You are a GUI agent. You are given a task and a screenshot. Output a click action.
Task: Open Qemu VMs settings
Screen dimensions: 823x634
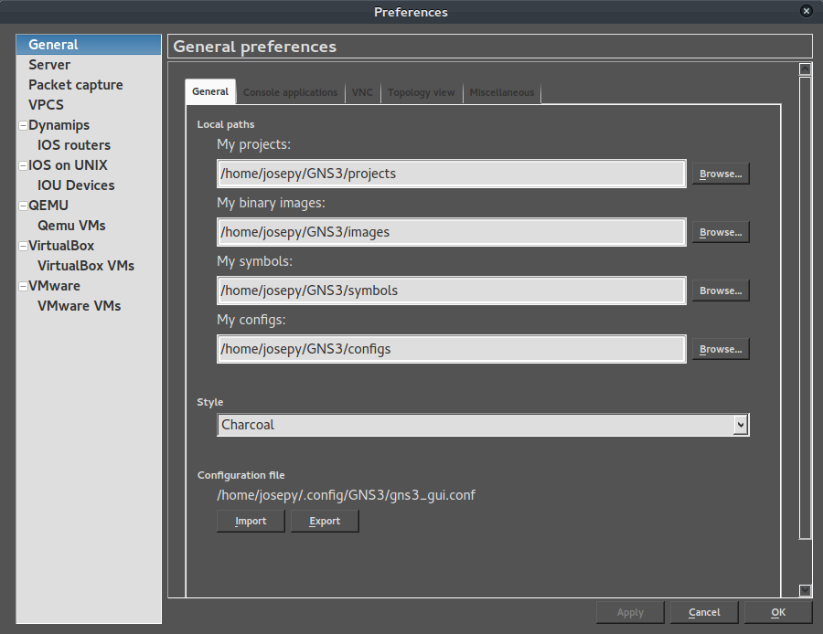71,226
